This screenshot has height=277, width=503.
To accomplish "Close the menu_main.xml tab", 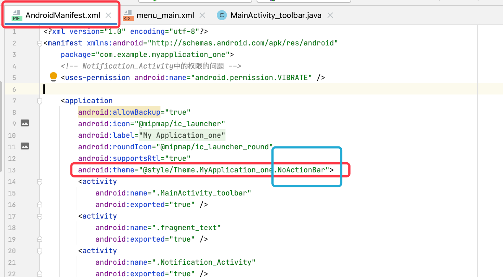I will pos(202,15).
